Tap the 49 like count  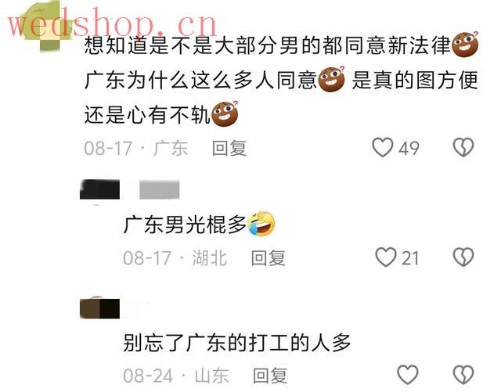pyautogui.click(x=409, y=148)
